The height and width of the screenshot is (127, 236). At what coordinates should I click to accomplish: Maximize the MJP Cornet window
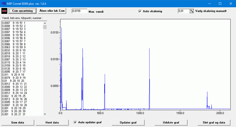220,4
